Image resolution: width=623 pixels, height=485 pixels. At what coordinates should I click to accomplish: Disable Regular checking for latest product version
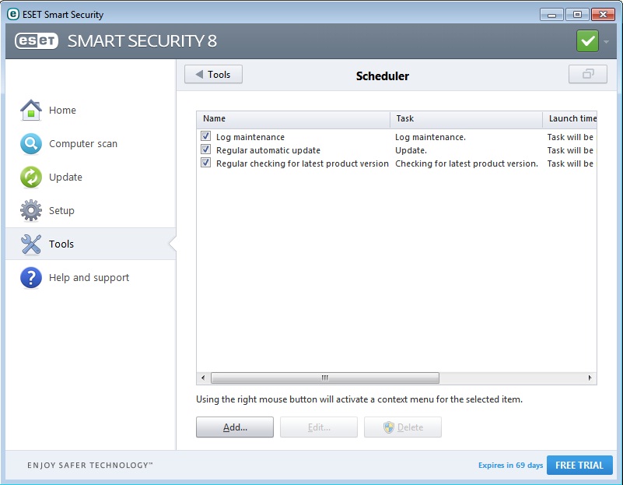coord(206,163)
